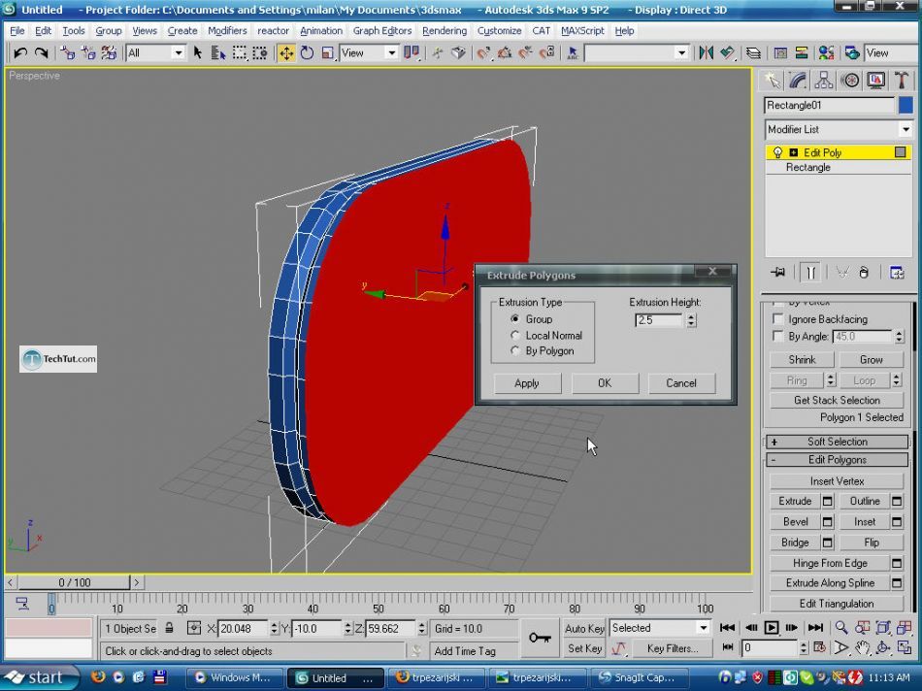This screenshot has width=922, height=691.
Task: Select the By Polygon extrusion type
Action: [x=515, y=351]
